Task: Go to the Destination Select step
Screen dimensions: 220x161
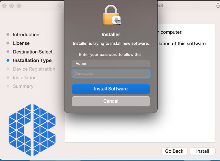Action: (33, 52)
